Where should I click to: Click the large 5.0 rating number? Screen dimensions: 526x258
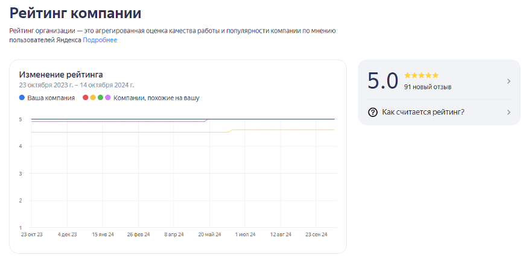tap(383, 81)
